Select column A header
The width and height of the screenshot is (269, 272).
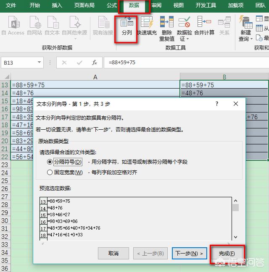click(x=95, y=77)
